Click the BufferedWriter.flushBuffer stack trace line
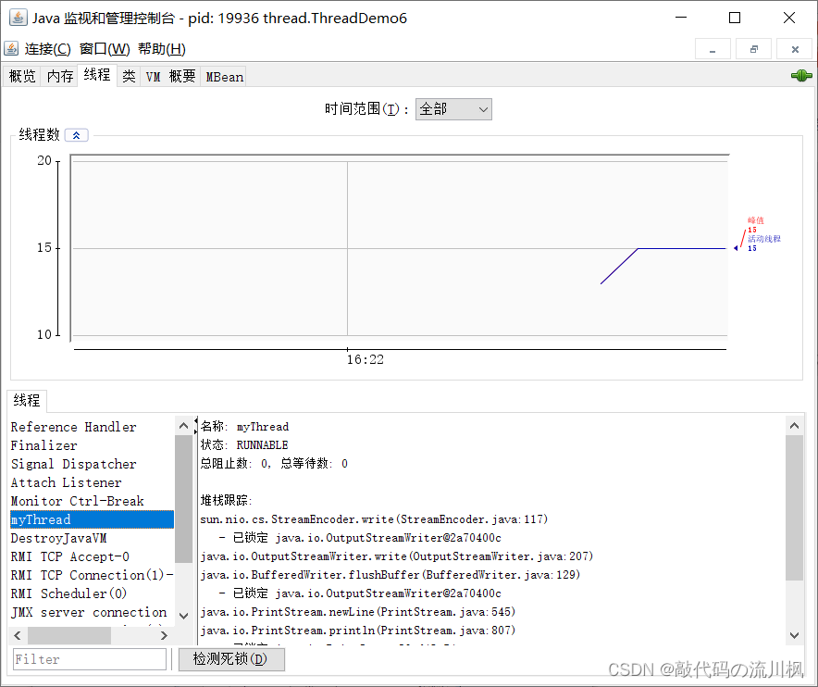818x687 pixels. pyautogui.click(x=390, y=575)
